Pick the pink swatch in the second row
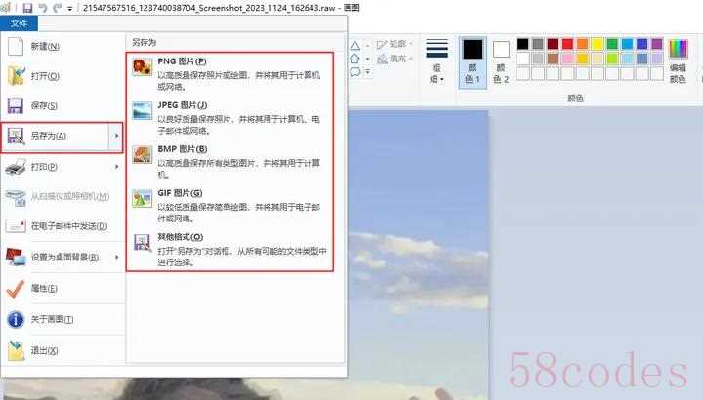The image size is (703, 400). 567,59
